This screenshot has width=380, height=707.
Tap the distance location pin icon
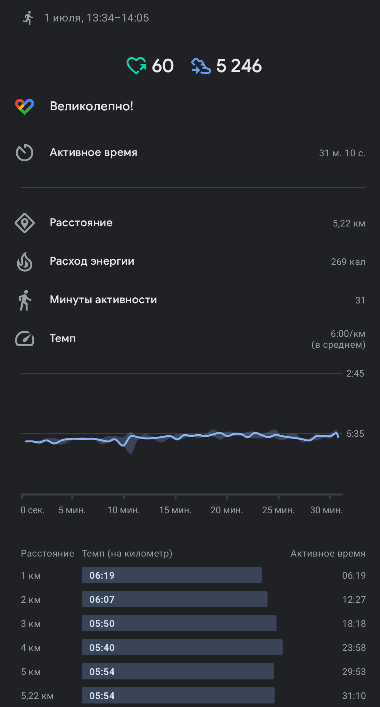[25, 223]
